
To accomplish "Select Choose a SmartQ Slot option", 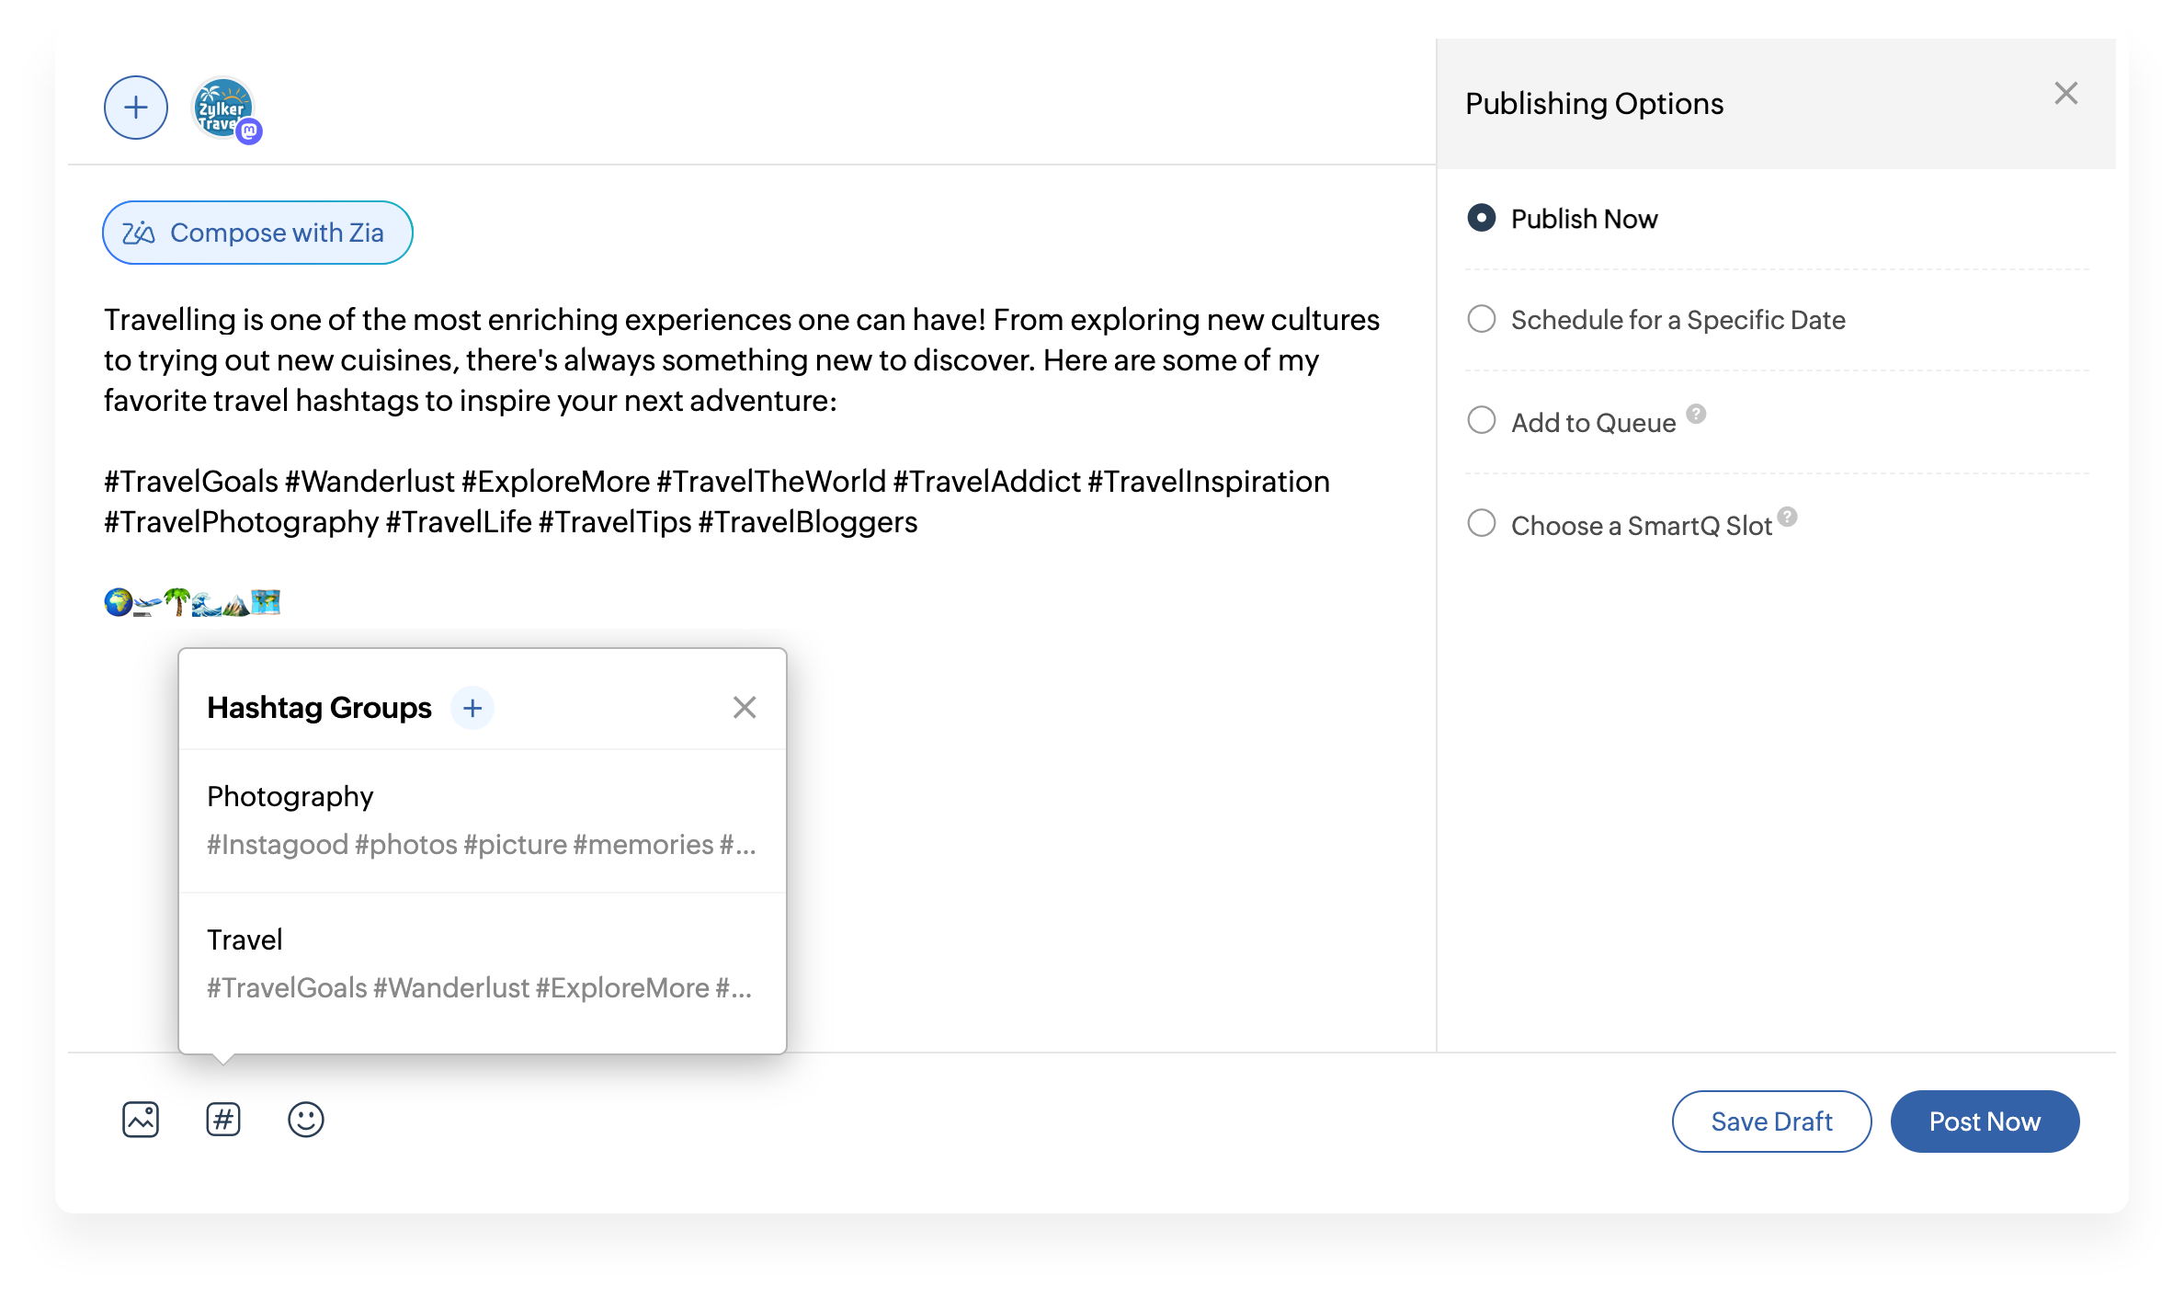I will click(x=1482, y=523).
